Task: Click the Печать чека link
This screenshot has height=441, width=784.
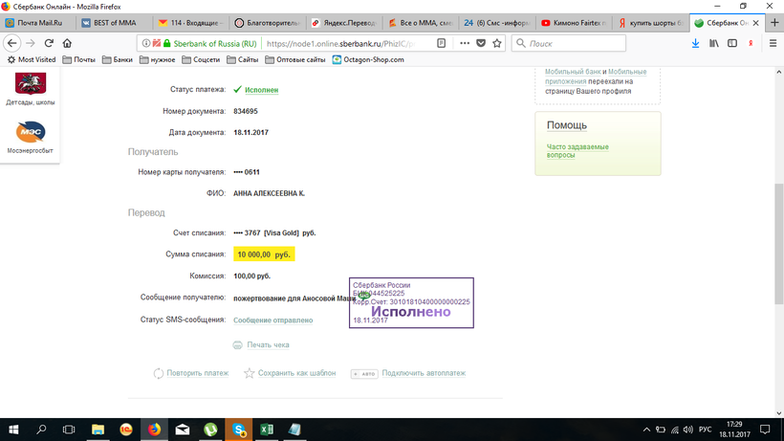Action: click(x=268, y=345)
